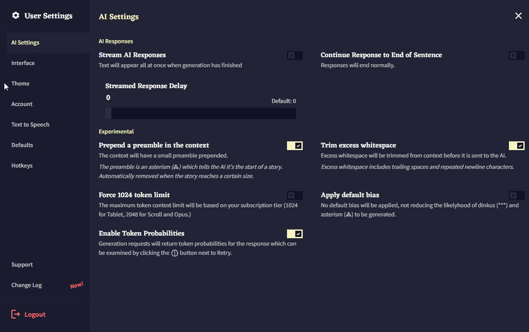Screen dimensions: 529x332
Task: Toggle Apply default bias on
Action: [x=516, y=195]
